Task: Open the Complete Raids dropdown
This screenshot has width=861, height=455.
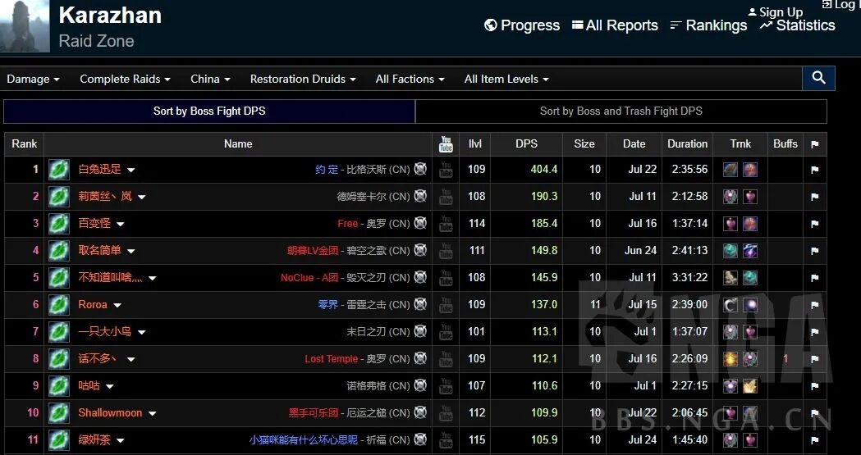Action: pos(126,79)
